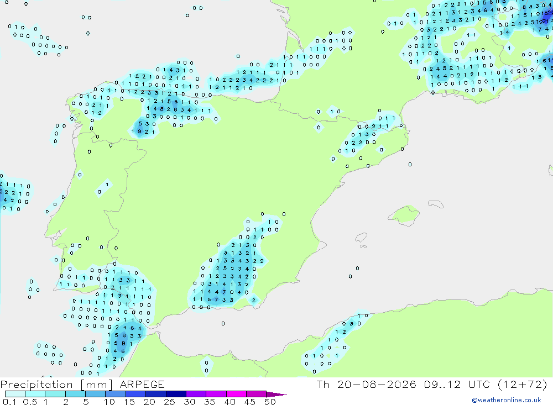This screenshot has width=553, height=405.
Task: Select the '30' legend scale label
Action: pyautogui.click(x=190, y=402)
